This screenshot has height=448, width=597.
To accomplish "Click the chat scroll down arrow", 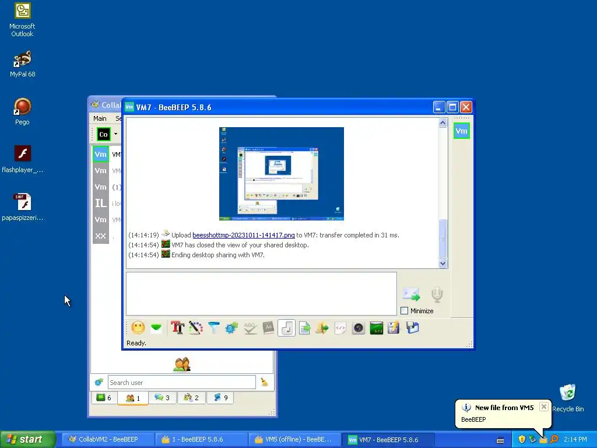I will coord(443,263).
